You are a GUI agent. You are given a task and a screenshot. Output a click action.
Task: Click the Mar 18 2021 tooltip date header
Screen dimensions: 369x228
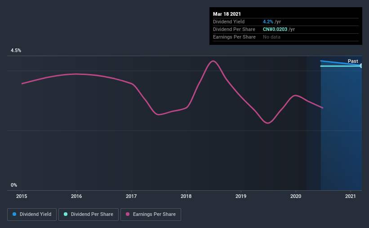pyautogui.click(x=227, y=14)
